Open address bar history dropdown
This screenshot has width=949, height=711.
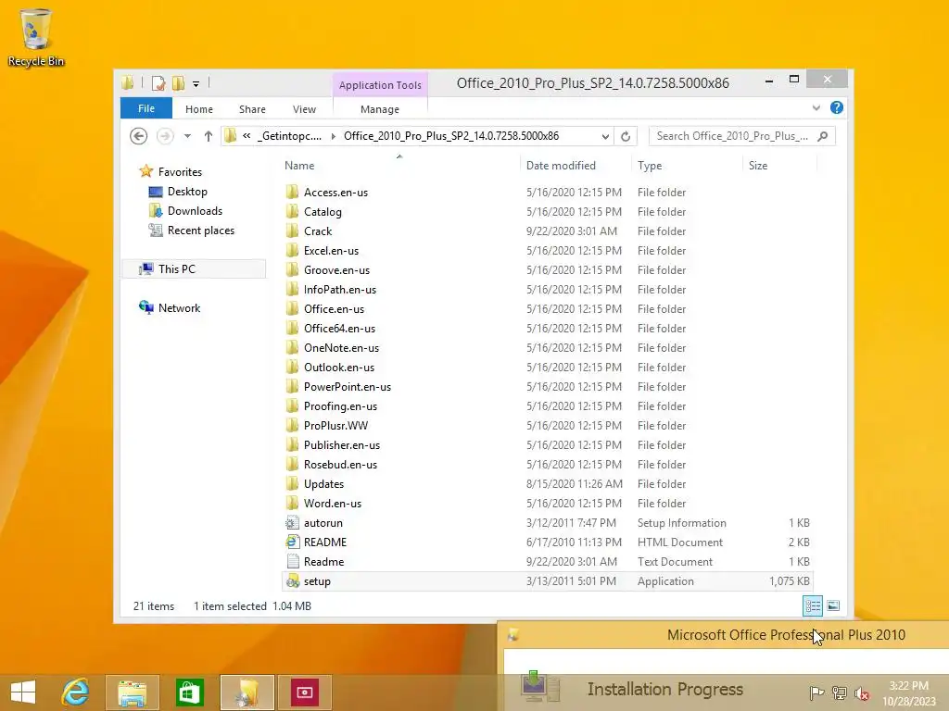point(604,137)
